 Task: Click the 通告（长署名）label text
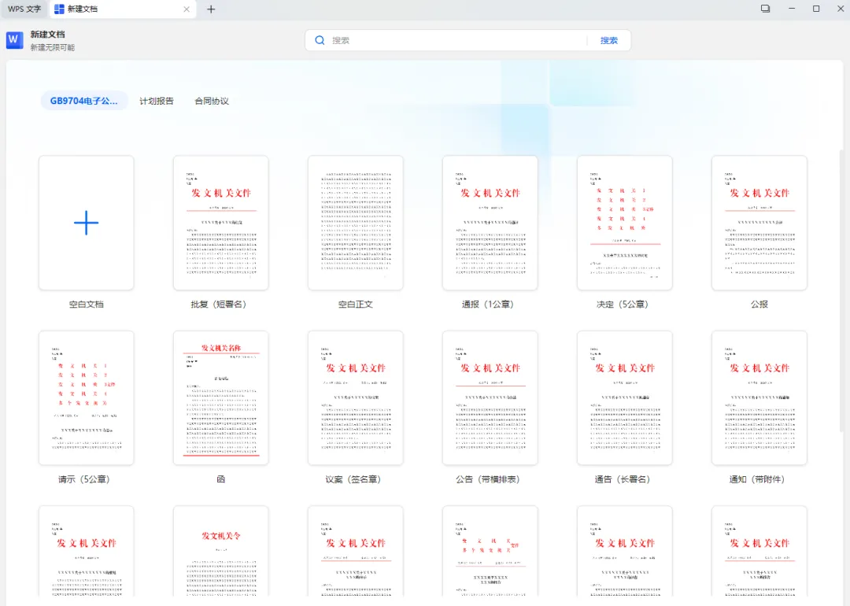[x=623, y=479]
